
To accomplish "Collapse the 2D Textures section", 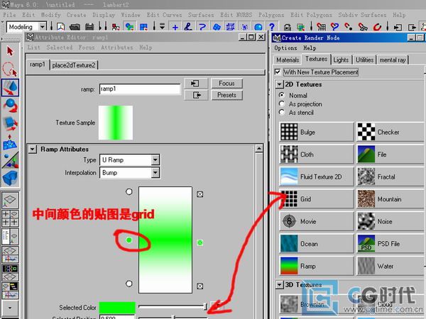I will (x=279, y=84).
